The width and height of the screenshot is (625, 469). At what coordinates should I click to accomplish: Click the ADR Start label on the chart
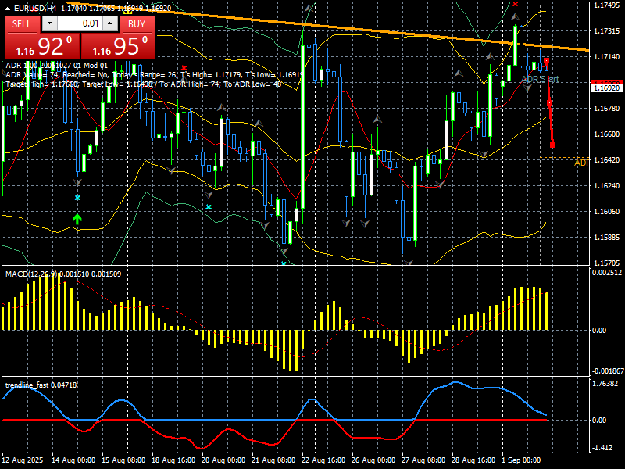click(540, 80)
